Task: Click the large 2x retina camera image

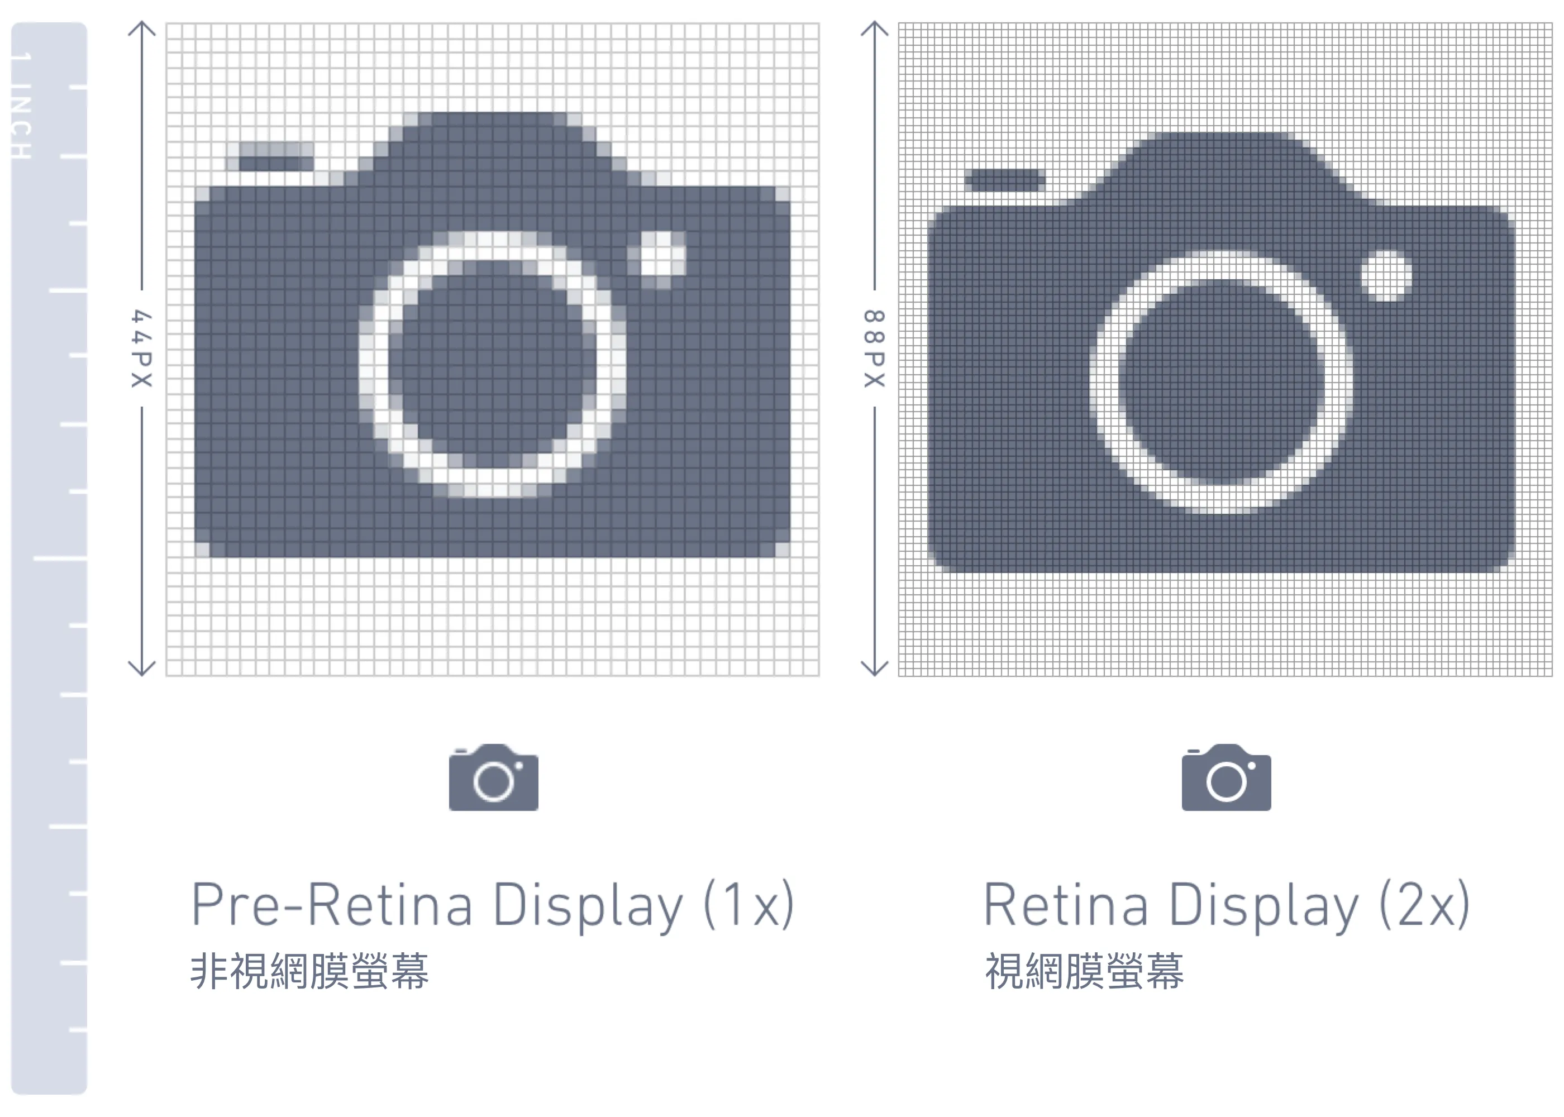Action: [1222, 352]
